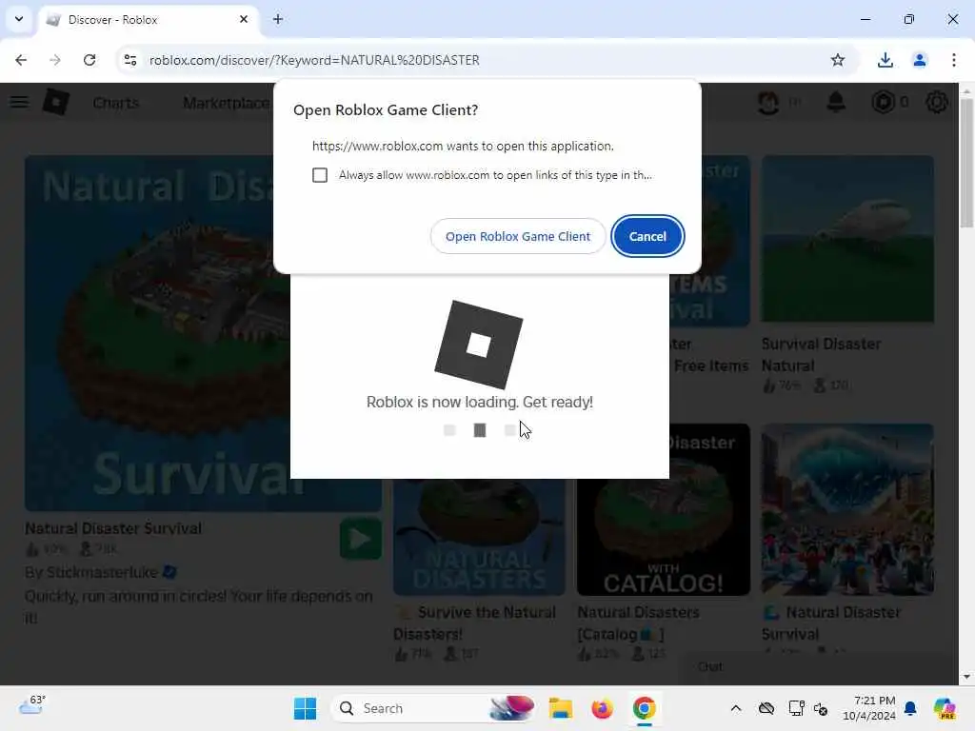Viewport: 975px width, 731px height.
Task: Open site information icon in address bar
Action: click(x=130, y=60)
